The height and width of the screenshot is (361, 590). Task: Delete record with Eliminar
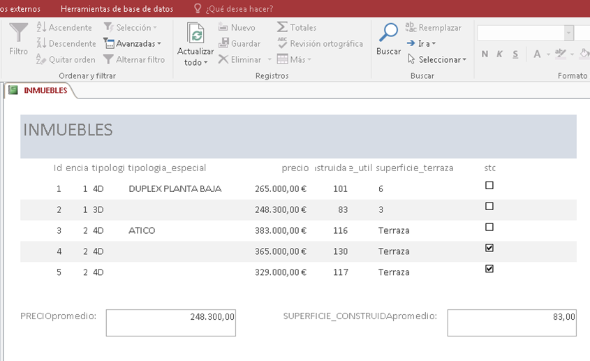point(239,59)
